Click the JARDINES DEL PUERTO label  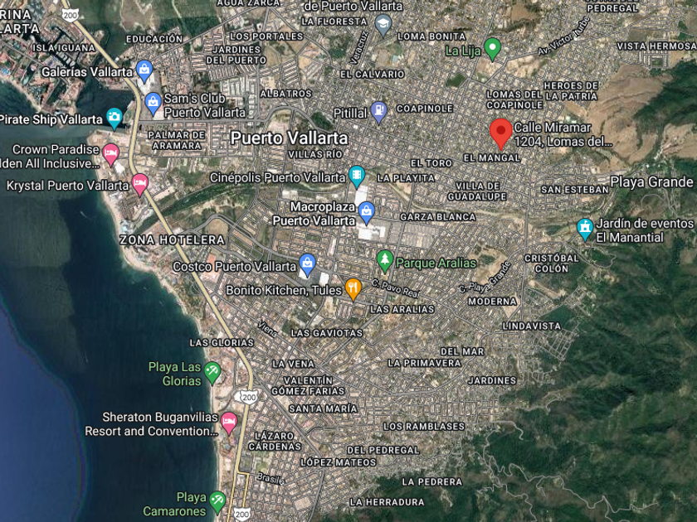pos(236,55)
